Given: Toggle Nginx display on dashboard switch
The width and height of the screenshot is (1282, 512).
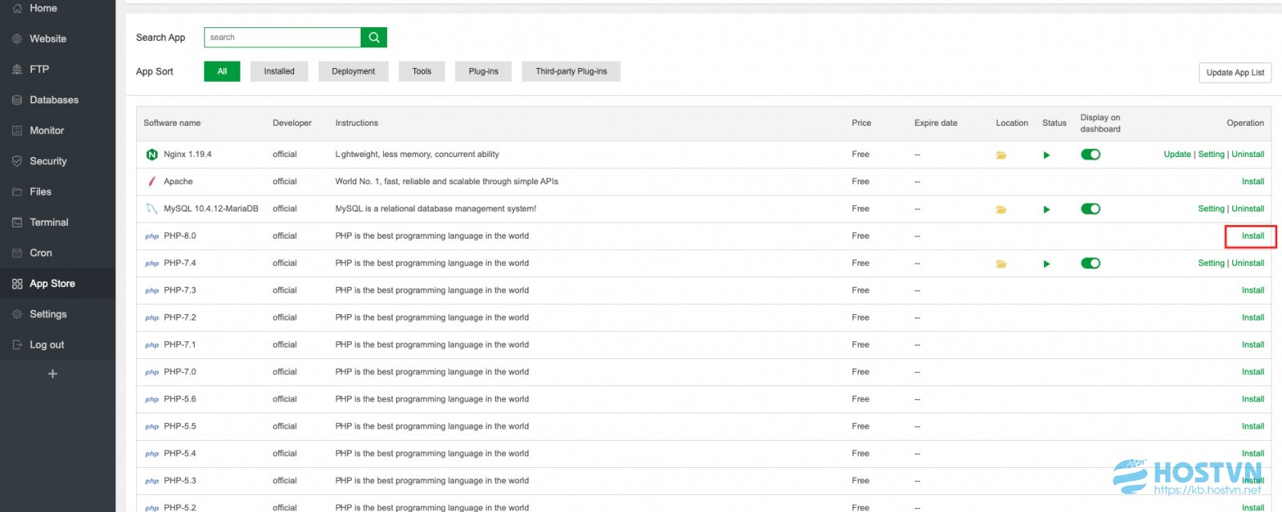Looking at the screenshot, I should pyautogui.click(x=1091, y=155).
